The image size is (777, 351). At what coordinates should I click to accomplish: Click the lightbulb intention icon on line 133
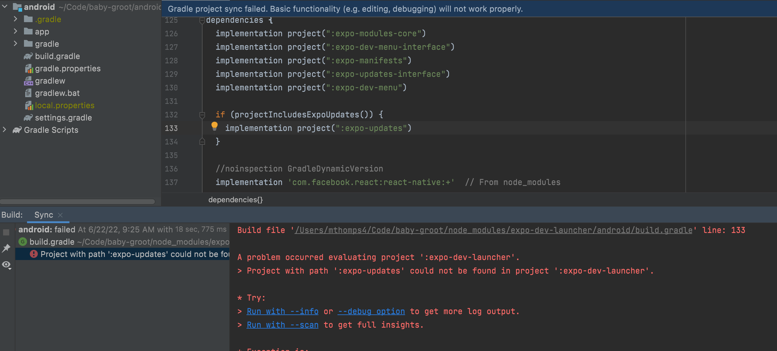click(214, 126)
